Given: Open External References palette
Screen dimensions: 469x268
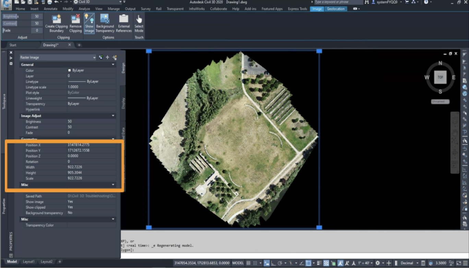Looking at the screenshot, I should click(124, 20).
